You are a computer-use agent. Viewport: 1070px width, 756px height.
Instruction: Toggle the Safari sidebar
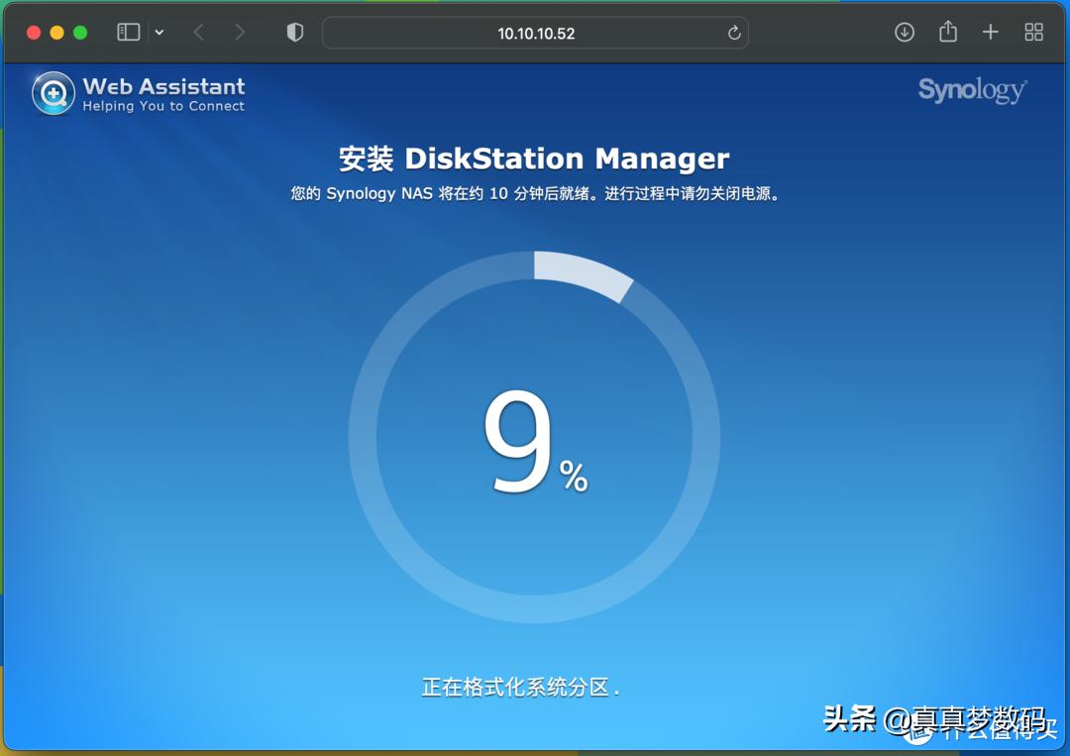click(x=128, y=31)
